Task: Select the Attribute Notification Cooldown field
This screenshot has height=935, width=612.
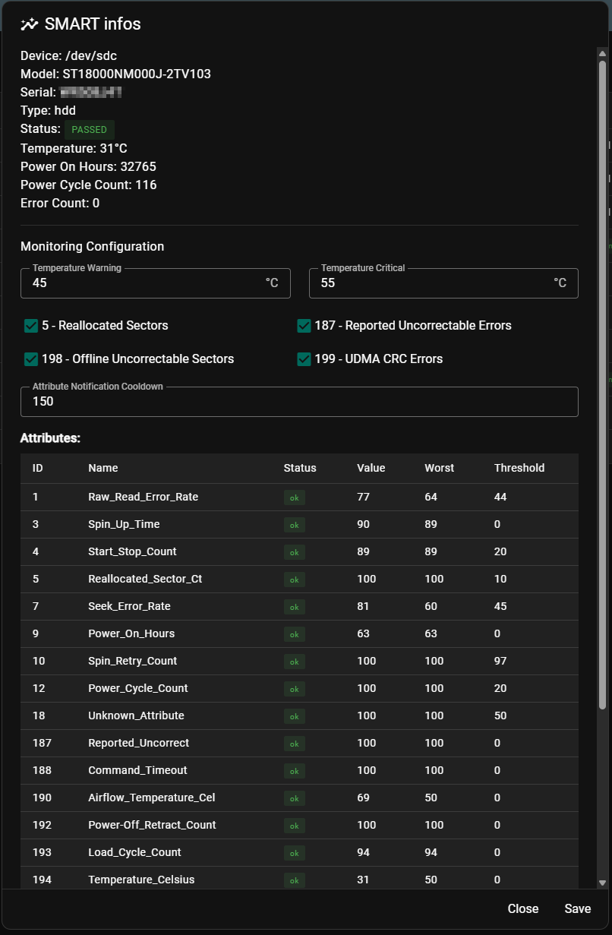Action: tap(299, 402)
